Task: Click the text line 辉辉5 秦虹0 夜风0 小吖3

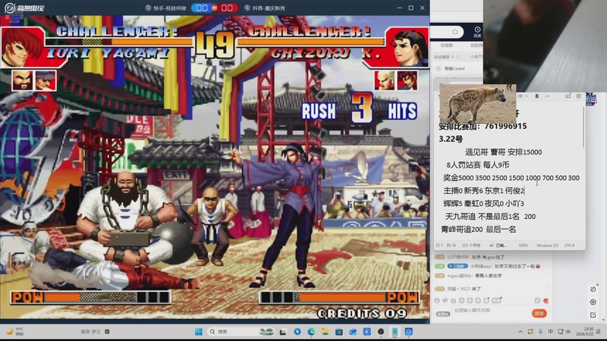Action: tap(484, 203)
